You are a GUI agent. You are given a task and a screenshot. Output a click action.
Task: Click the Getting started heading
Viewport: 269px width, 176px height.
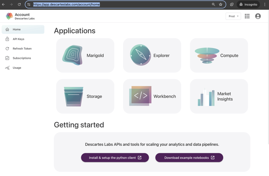(x=79, y=125)
